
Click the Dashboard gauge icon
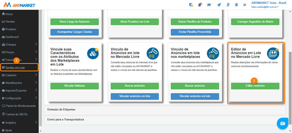(3, 37)
